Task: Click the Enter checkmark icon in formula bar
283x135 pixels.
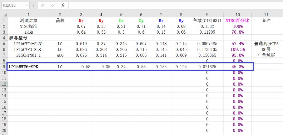Action: pyautogui.click(x=53, y=5)
